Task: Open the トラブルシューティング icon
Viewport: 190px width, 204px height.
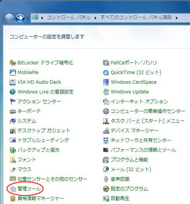Action: pyautogui.click(x=13, y=140)
